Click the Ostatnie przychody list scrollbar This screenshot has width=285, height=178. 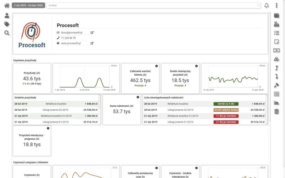point(99,101)
